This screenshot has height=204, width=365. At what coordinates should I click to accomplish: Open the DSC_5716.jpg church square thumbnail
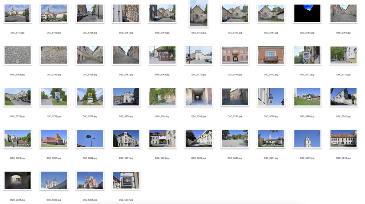click(x=54, y=13)
